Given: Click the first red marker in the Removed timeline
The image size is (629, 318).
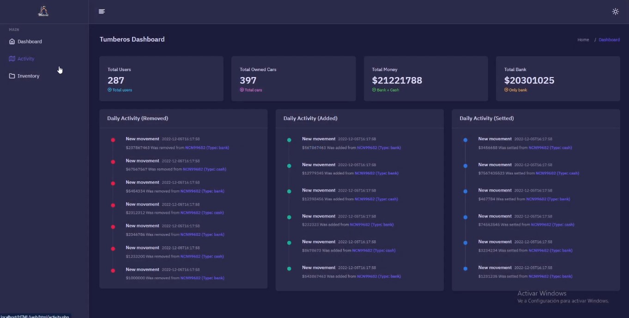Looking at the screenshot, I should point(113,140).
